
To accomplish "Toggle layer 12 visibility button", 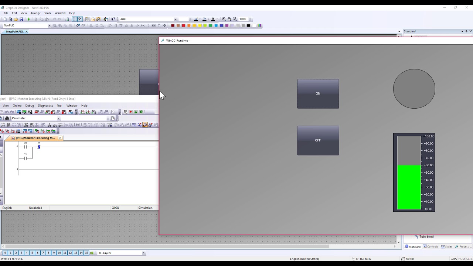I will click(70, 253).
